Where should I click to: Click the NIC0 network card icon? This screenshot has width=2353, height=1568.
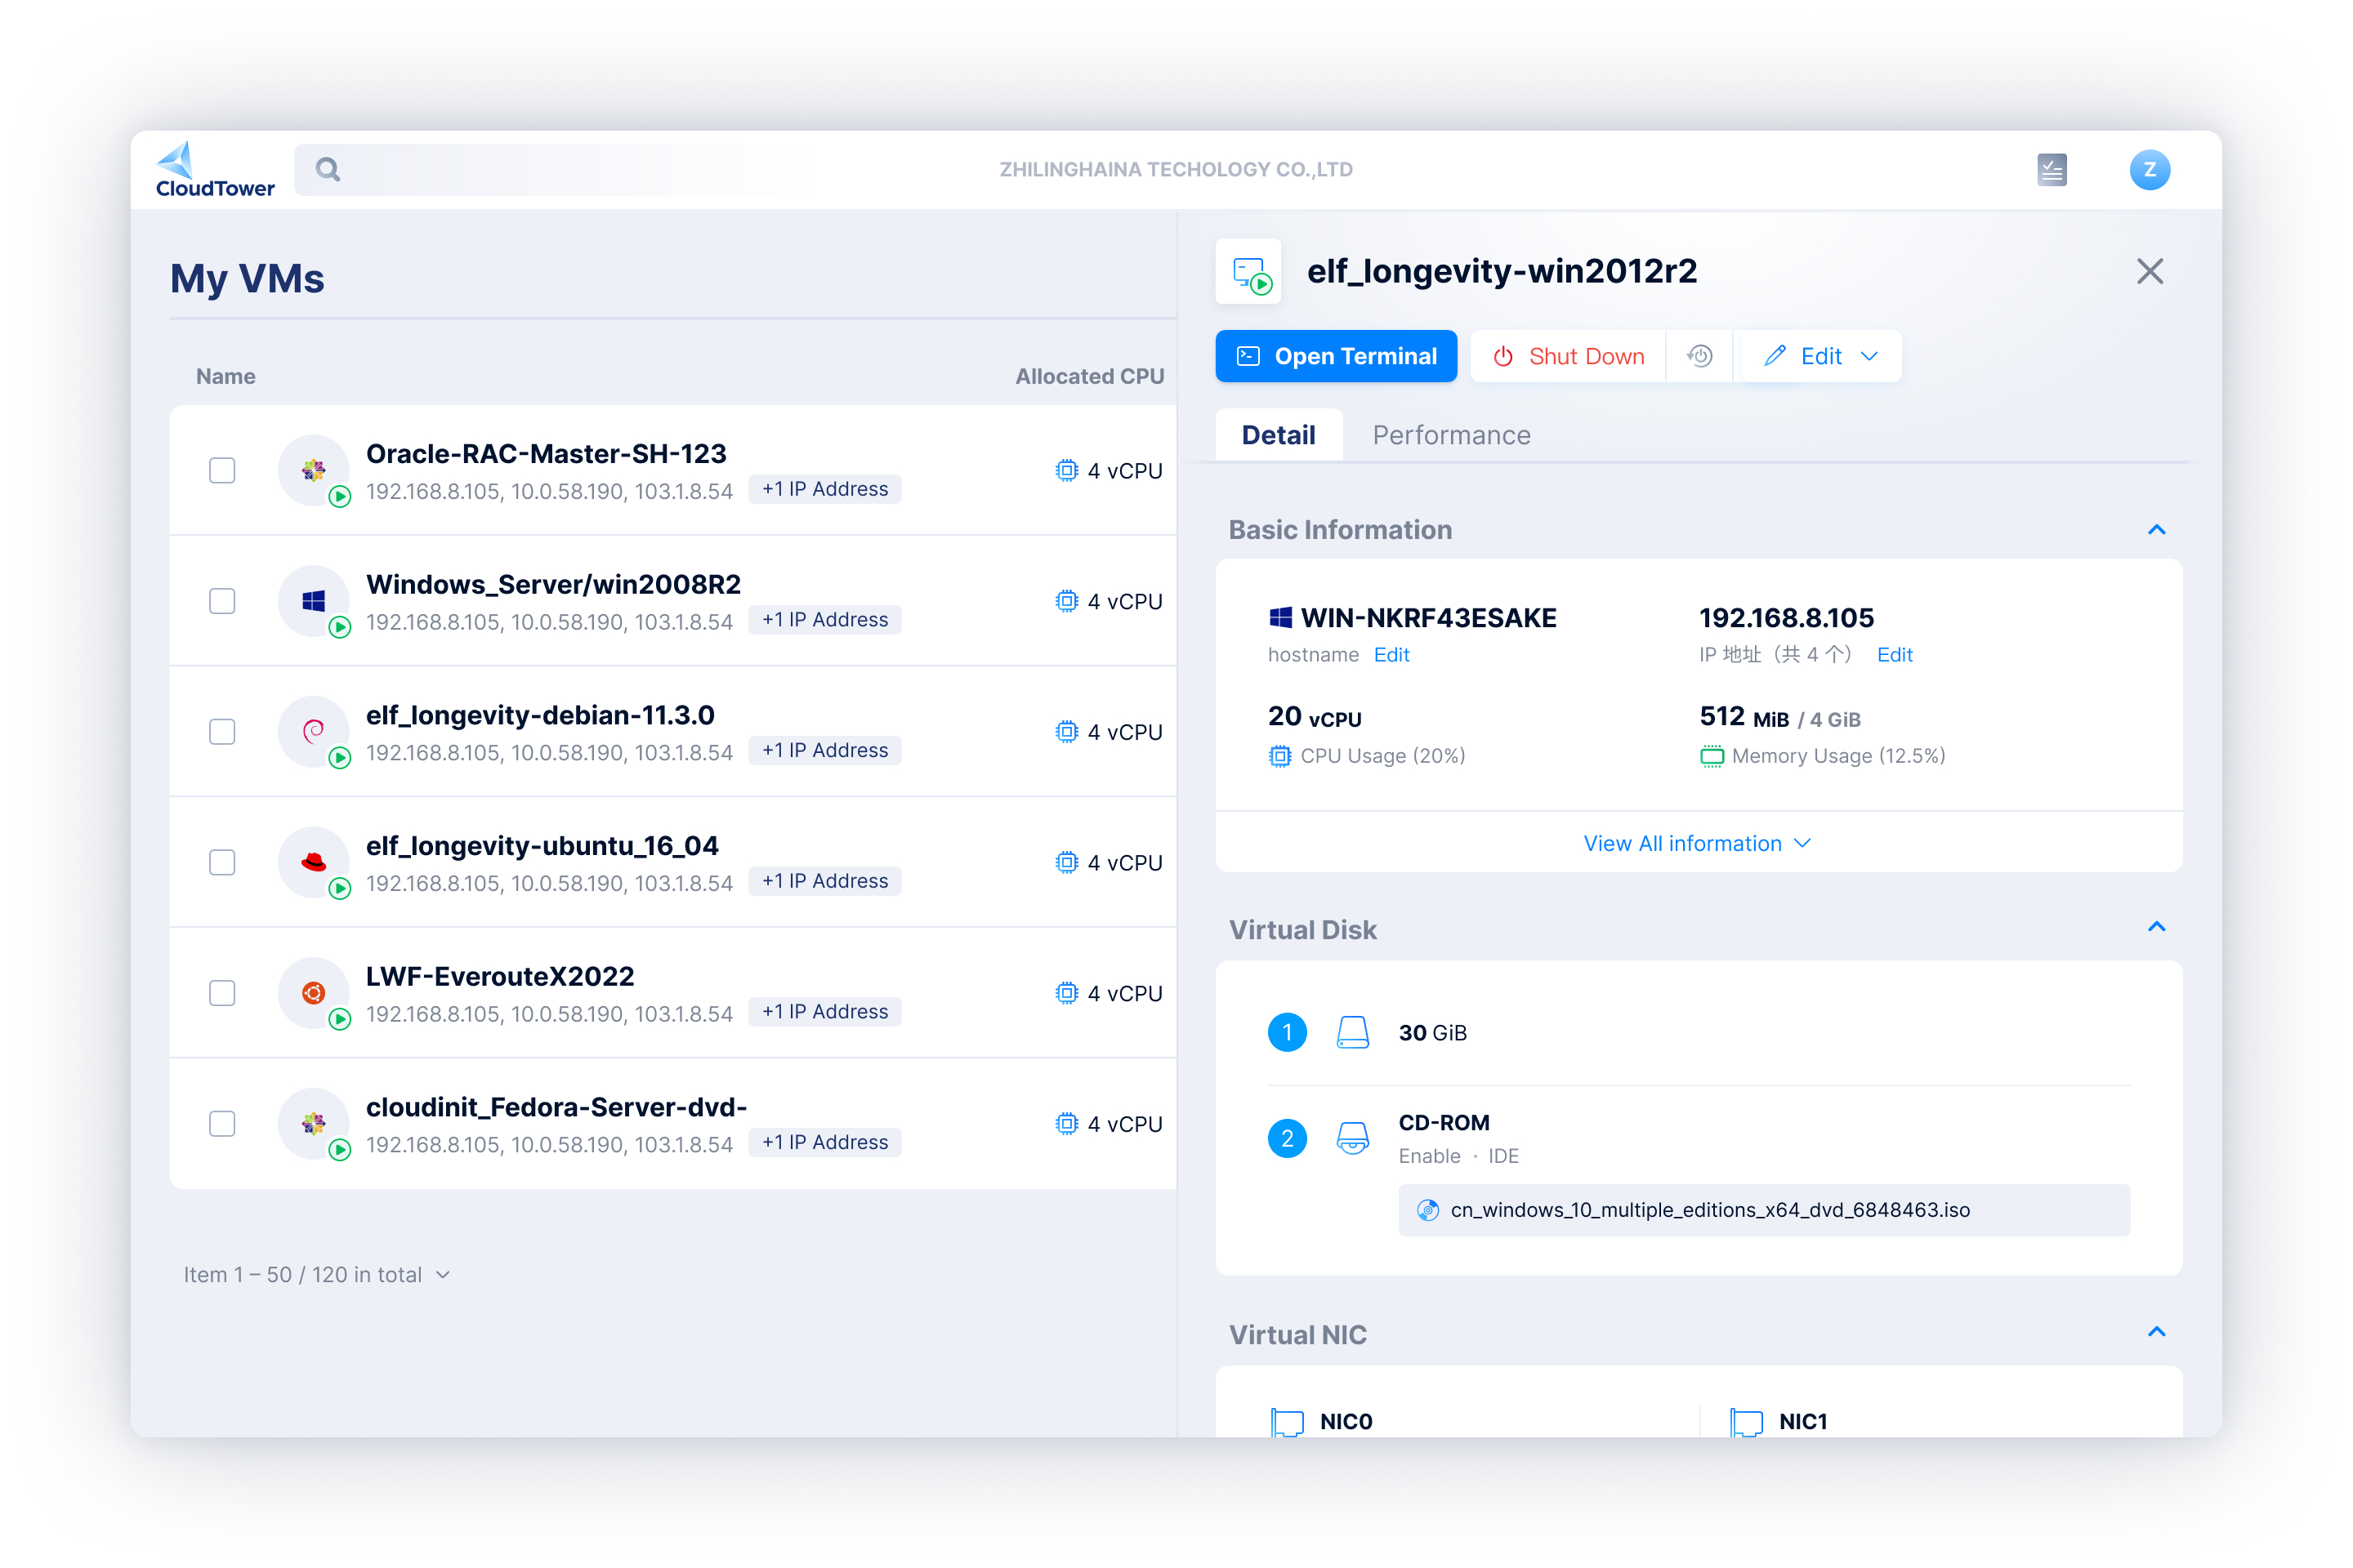pos(1288,1422)
